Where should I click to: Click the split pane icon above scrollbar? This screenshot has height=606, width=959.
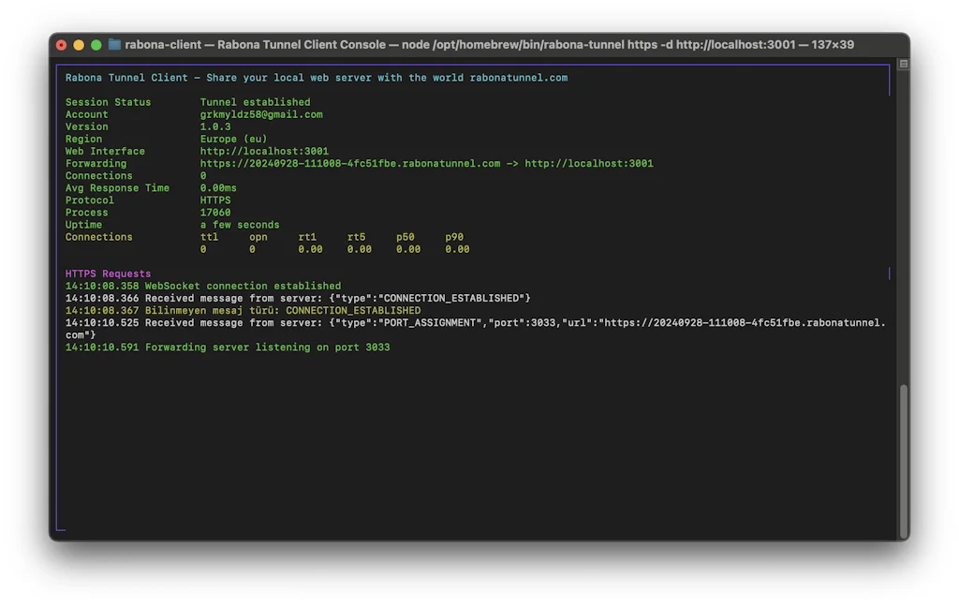903,65
